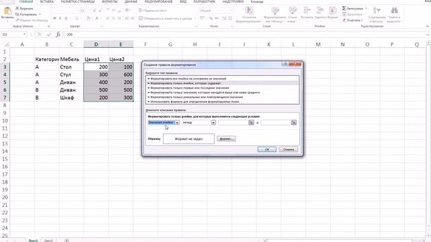The width and height of the screenshot is (431, 242).
Task: Click Сортировка и фильтр icon
Action: pyautogui.click(x=376, y=11)
